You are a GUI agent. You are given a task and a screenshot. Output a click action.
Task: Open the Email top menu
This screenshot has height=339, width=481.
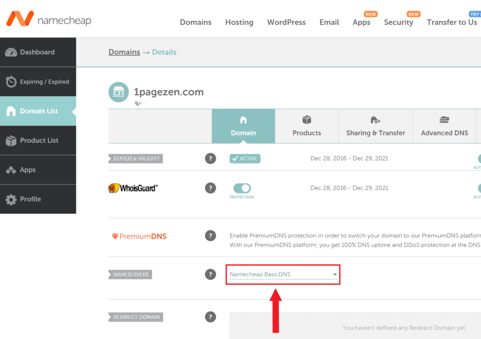coord(329,23)
